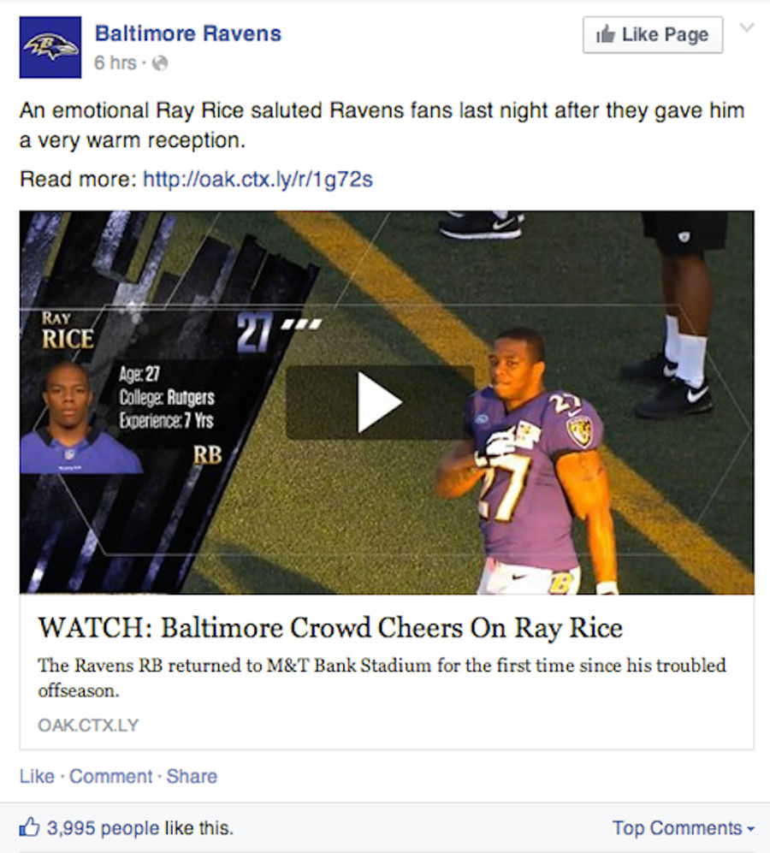This screenshot has width=770, height=853.
Task: Share this post
Action: [192, 776]
